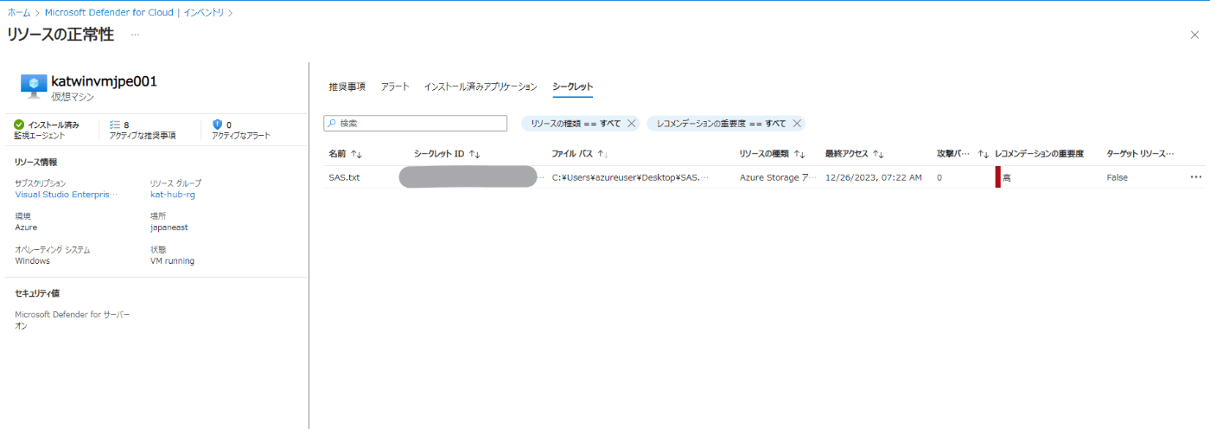Open the row options ellipsis for SAS.txt
The image size is (1210, 429).
1196,177
